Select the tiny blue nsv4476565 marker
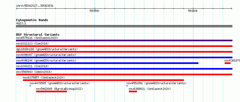This screenshot has width=240, height=102. 30,86
